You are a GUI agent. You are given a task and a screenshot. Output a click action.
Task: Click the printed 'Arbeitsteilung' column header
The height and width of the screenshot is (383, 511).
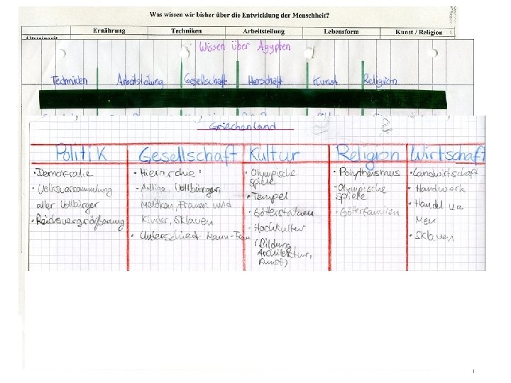click(x=263, y=31)
